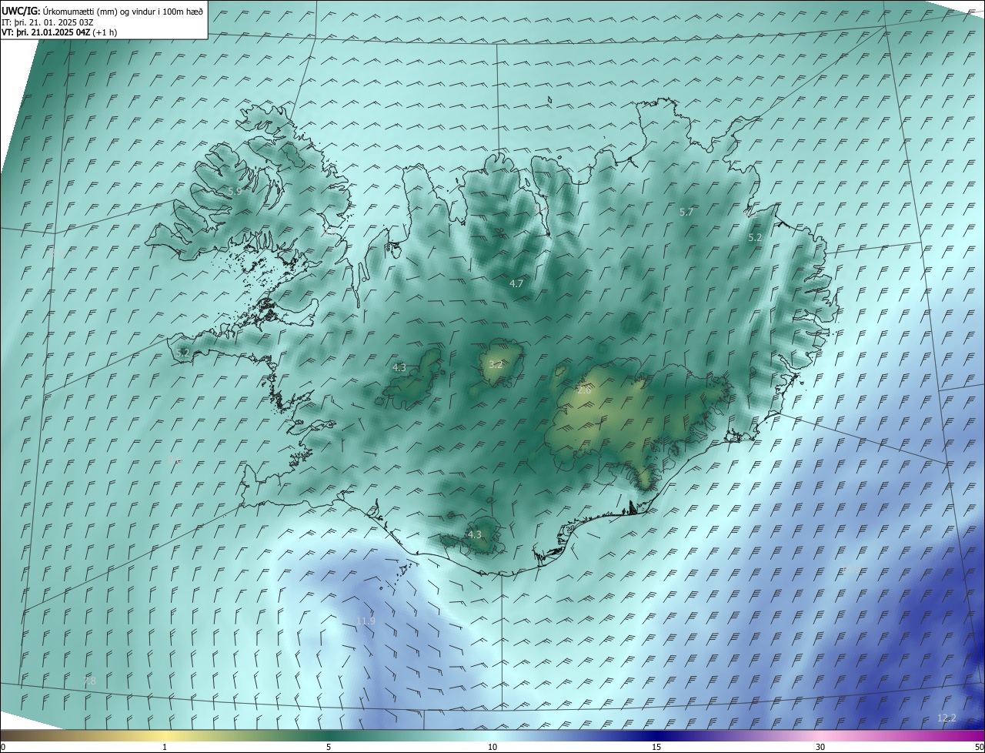Screen dimensions: 985x753
Task: Click the '0' tick label on the color scale
Action: coord(2,747)
